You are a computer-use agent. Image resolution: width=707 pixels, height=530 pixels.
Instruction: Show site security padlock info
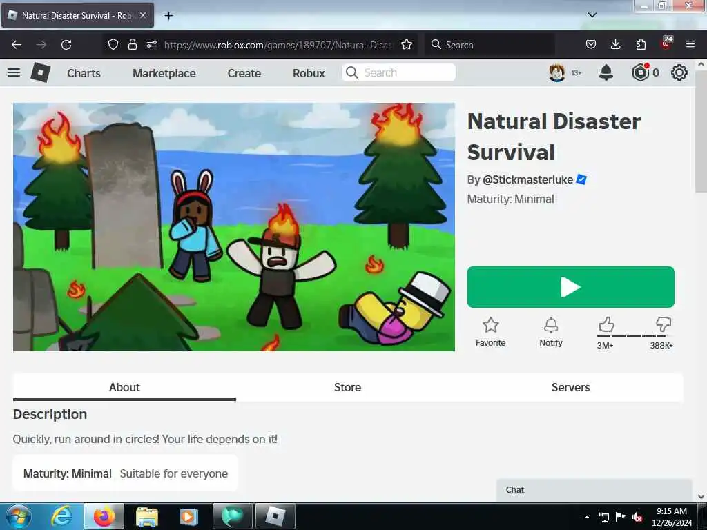pos(132,44)
